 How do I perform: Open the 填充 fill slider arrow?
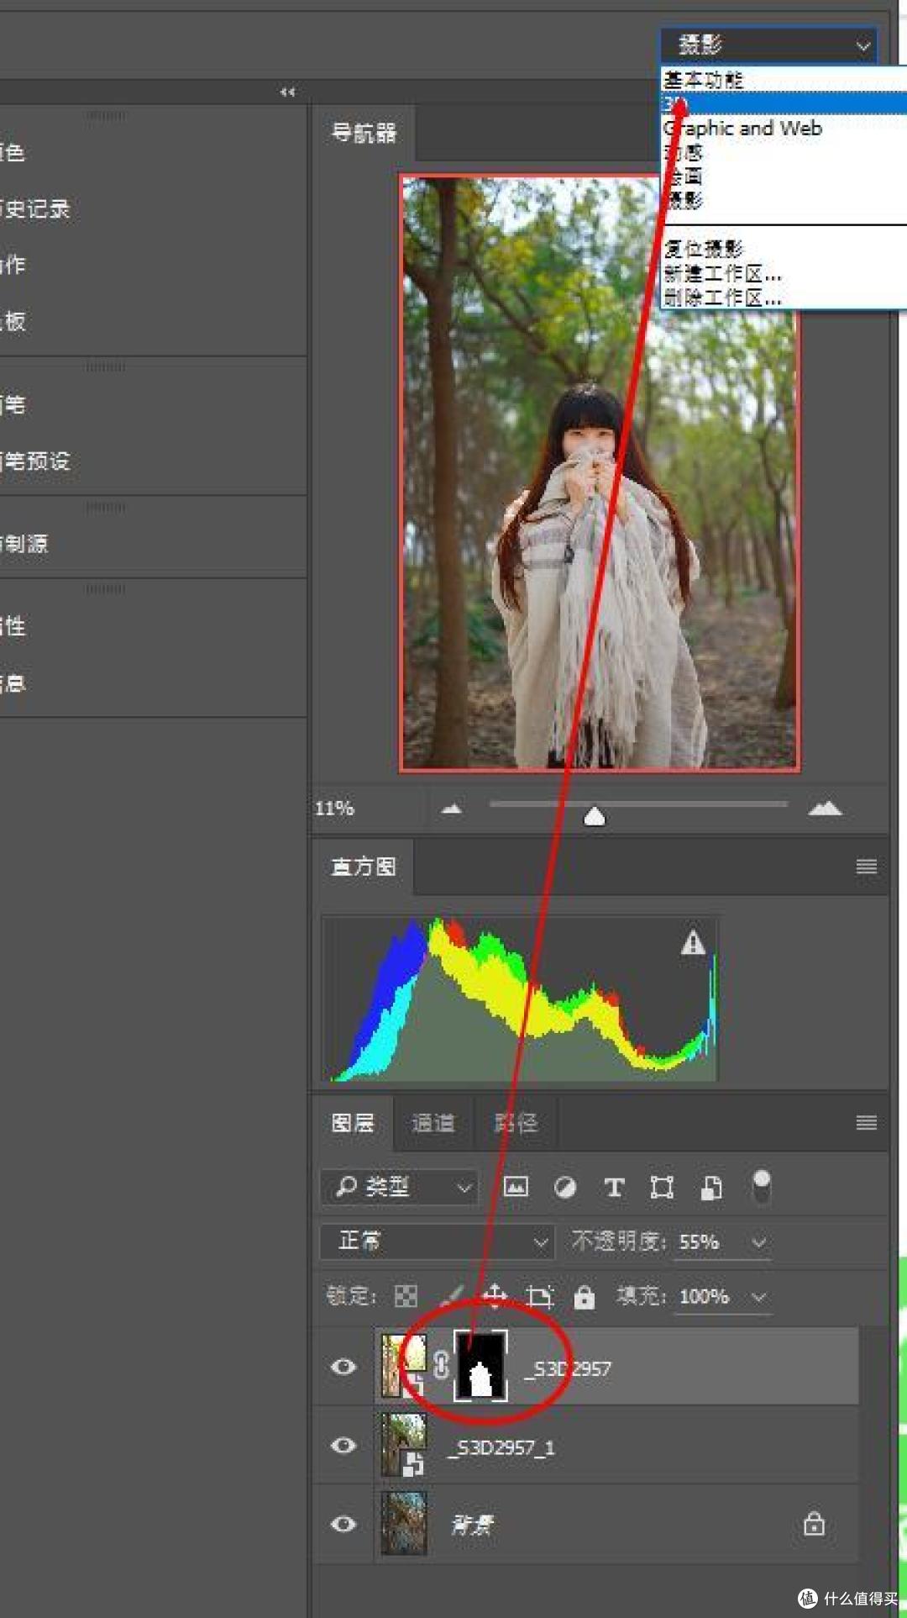click(759, 1297)
